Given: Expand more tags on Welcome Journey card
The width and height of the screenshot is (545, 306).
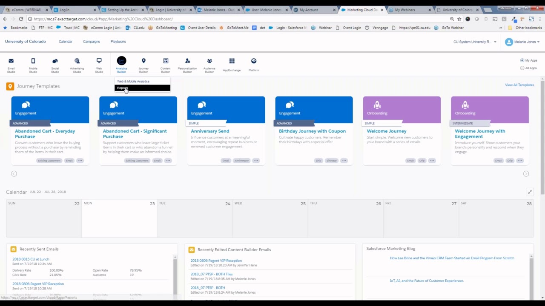Looking at the screenshot, I should [x=432, y=161].
